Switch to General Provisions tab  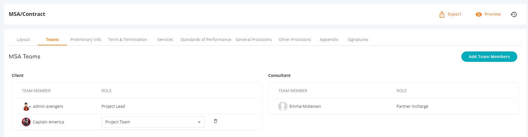click(254, 40)
